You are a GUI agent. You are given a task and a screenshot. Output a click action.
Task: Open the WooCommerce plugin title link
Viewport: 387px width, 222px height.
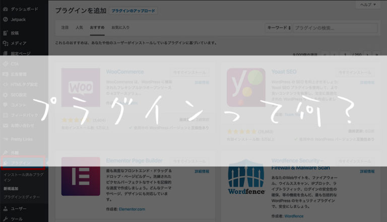(125, 72)
